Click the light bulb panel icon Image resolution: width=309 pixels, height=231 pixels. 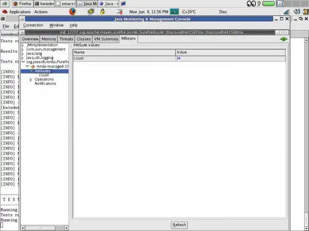pyautogui.click(x=259, y=3)
